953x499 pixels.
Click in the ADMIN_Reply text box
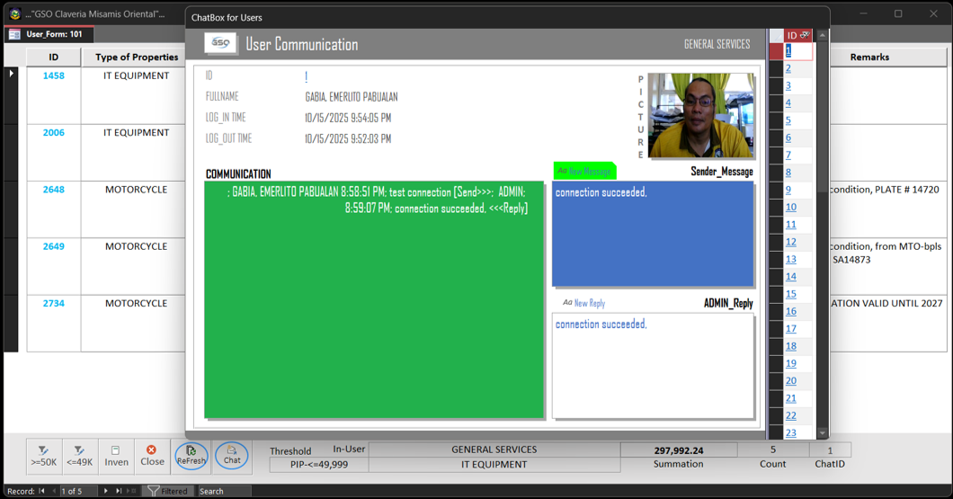coord(653,366)
